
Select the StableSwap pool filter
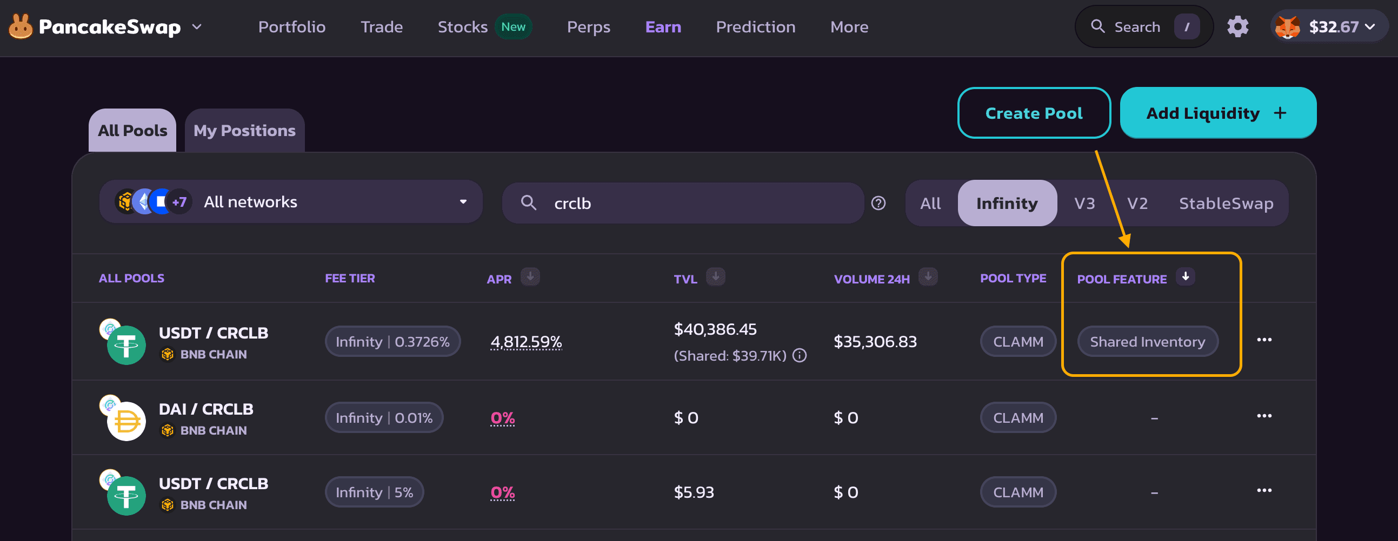pyautogui.click(x=1226, y=204)
